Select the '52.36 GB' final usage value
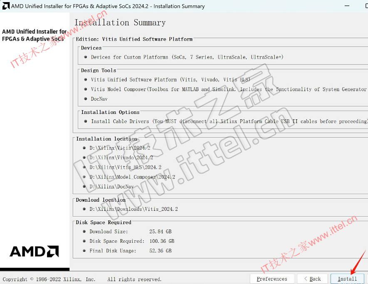The width and height of the screenshot is (368, 284). click(161, 251)
